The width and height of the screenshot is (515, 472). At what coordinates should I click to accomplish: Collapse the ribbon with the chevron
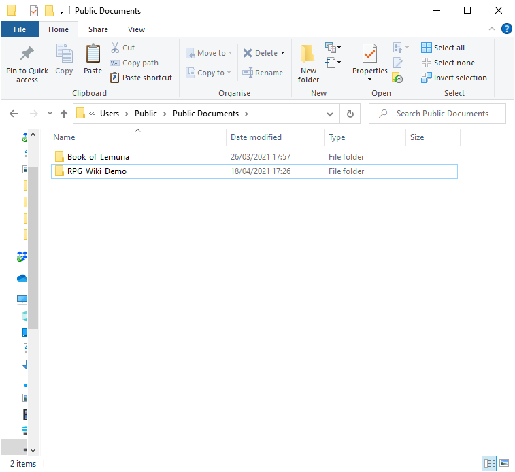(492, 29)
